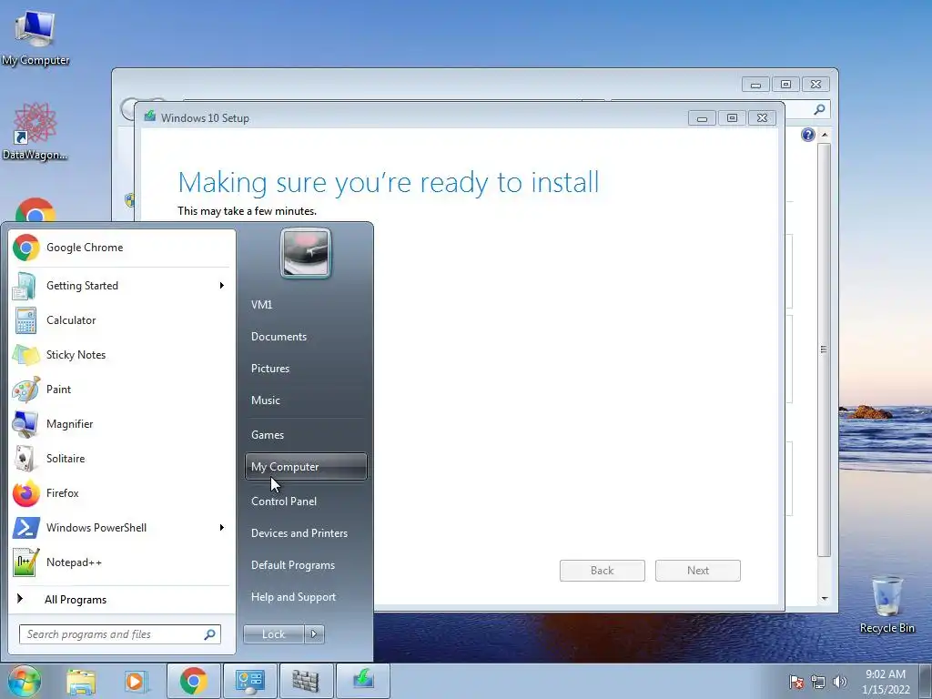Select the Recycle Bin desktop icon
This screenshot has width=932, height=699.
tap(886, 604)
